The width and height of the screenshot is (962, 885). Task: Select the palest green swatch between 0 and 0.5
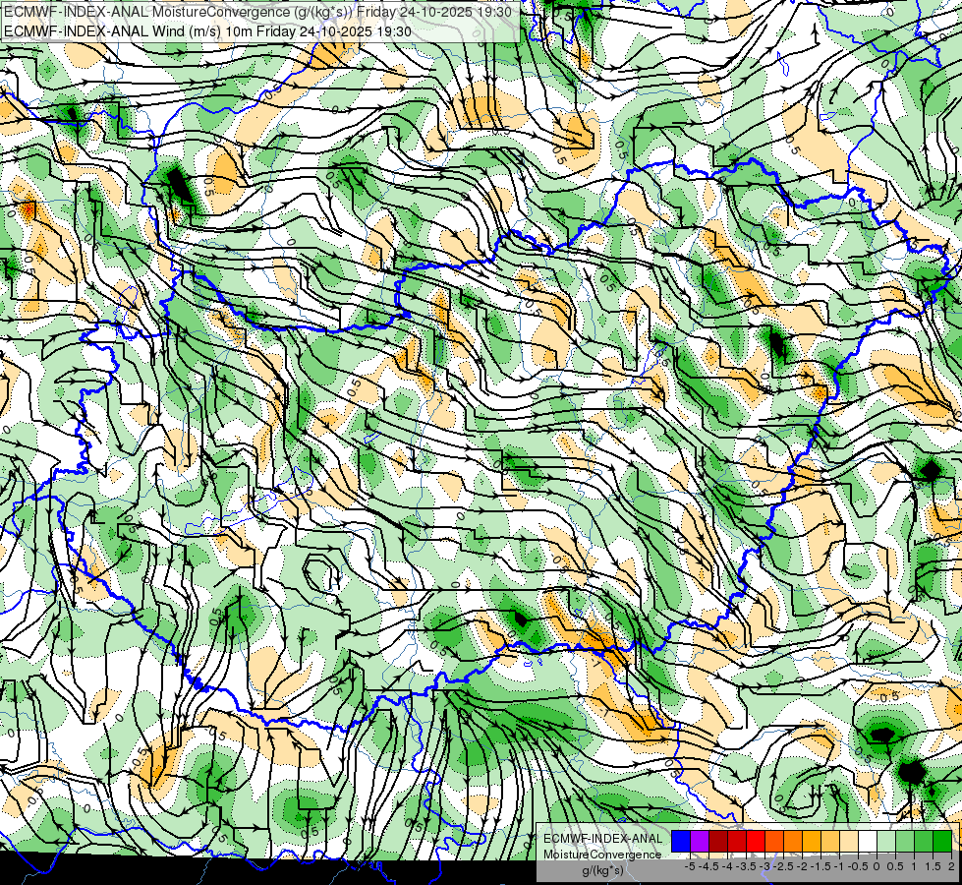click(886, 842)
